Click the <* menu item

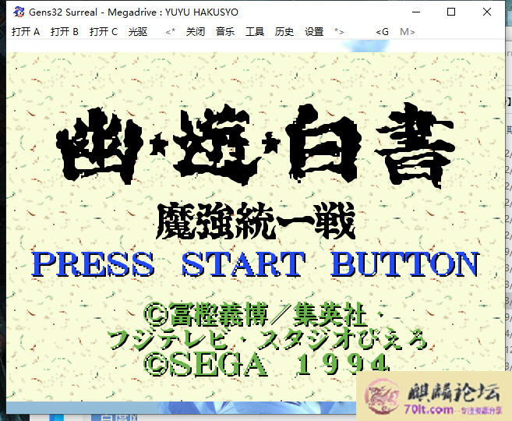pos(170,32)
